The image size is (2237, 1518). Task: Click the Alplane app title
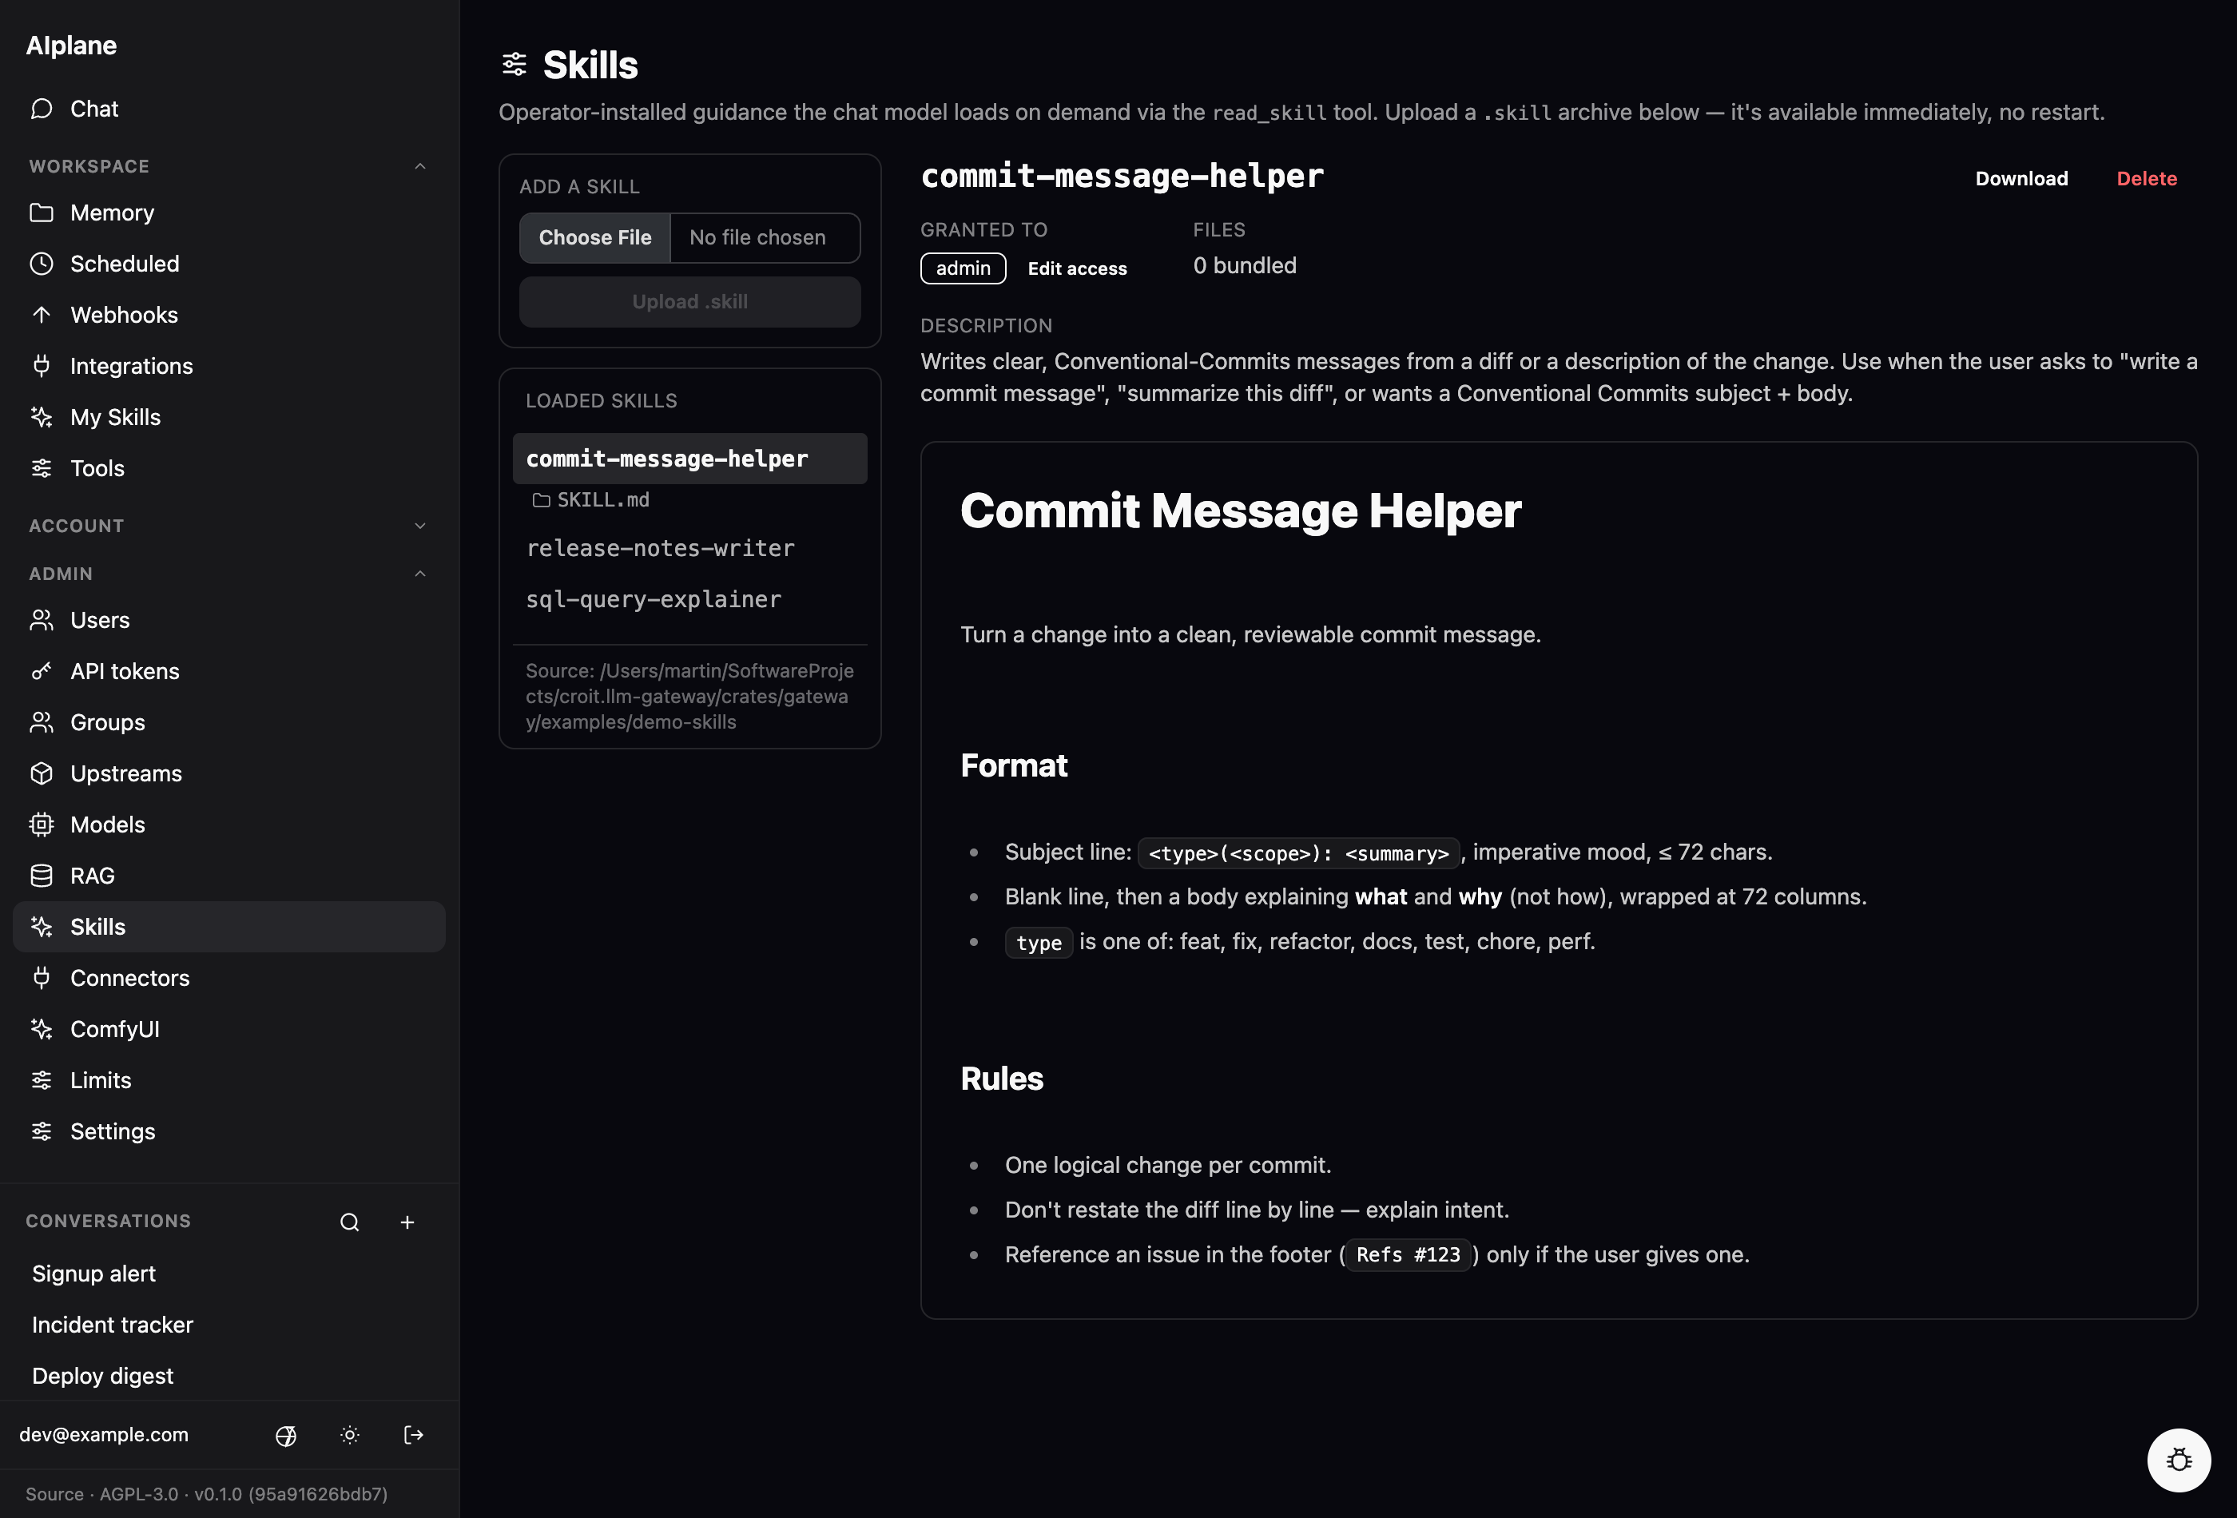coord(71,46)
